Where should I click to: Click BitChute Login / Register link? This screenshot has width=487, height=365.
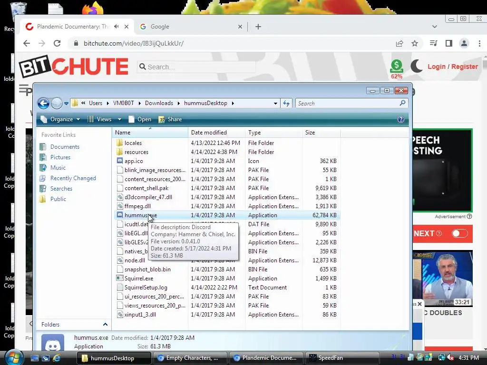(x=453, y=67)
